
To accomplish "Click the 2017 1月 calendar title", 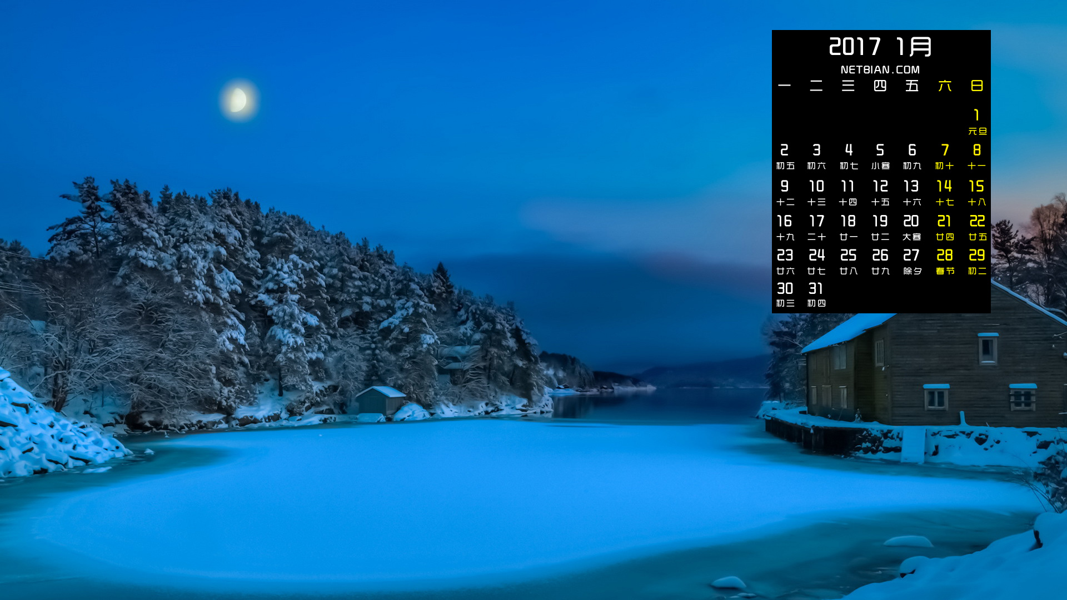I will pyautogui.click(x=880, y=47).
